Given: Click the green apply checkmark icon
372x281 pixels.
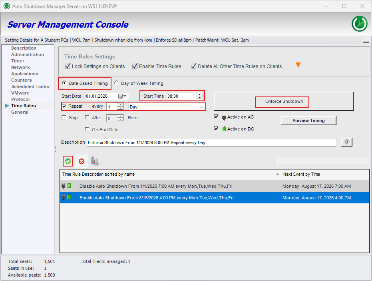Looking at the screenshot, I should click(68, 161).
